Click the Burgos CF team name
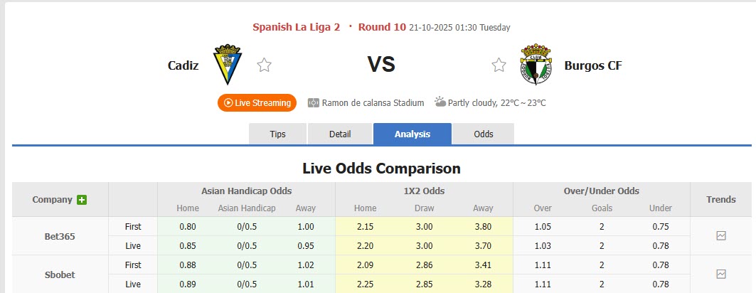The height and width of the screenshot is (293, 756). (593, 65)
